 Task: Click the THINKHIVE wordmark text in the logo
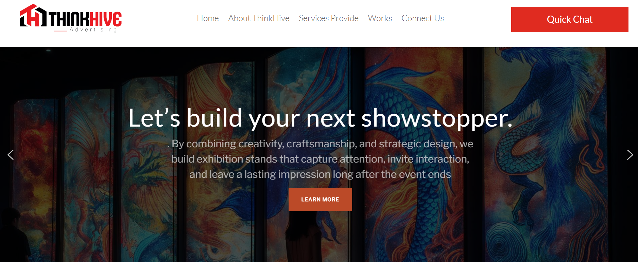(x=85, y=19)
